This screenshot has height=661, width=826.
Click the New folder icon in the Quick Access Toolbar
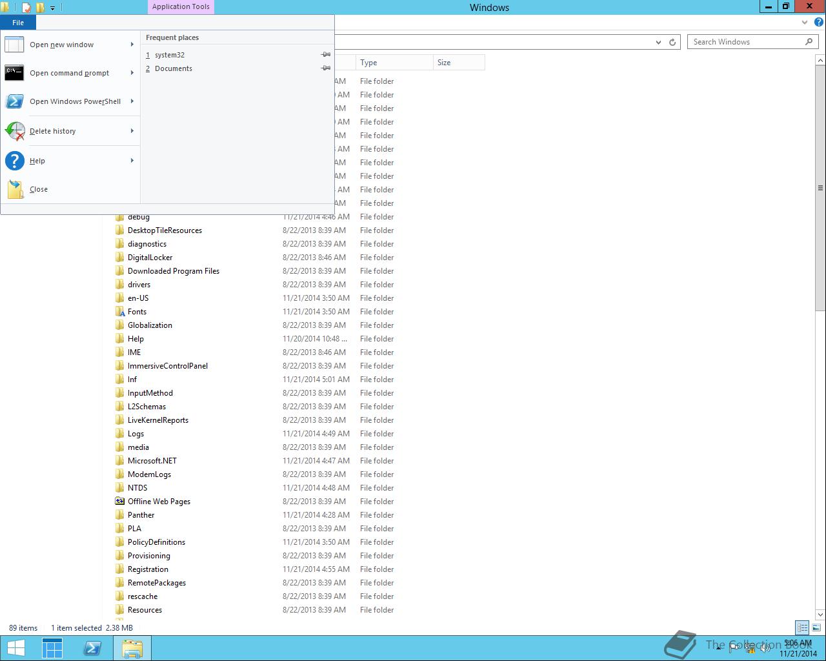[x=40, y=8]
